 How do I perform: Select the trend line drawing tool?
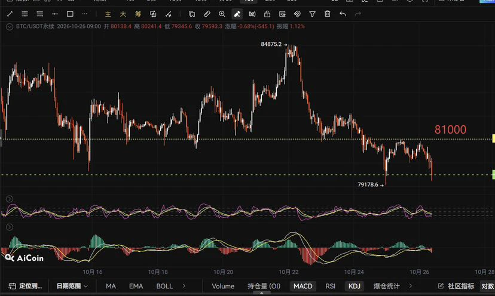[x=10, y=14]
